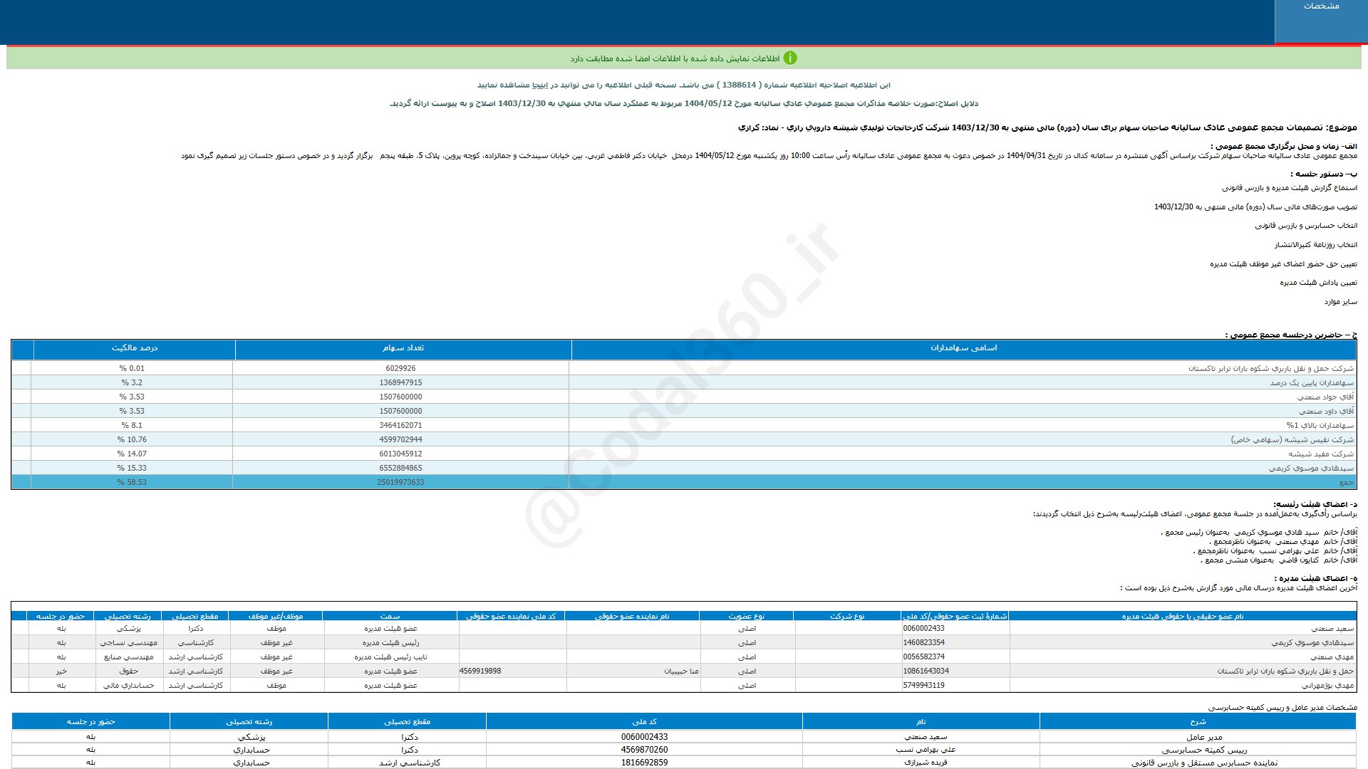Image resolution: width=1368 pixels, height=769 pixels.
Task: Click the نوع شرکت column header
Action: click(846, 616)
